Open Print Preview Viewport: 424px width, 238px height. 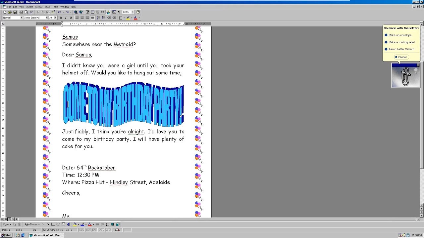pyautogui.click(x=26, y=12)
